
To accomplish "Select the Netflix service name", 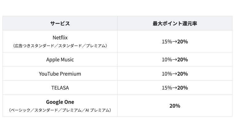I will [x=60, y=37].
